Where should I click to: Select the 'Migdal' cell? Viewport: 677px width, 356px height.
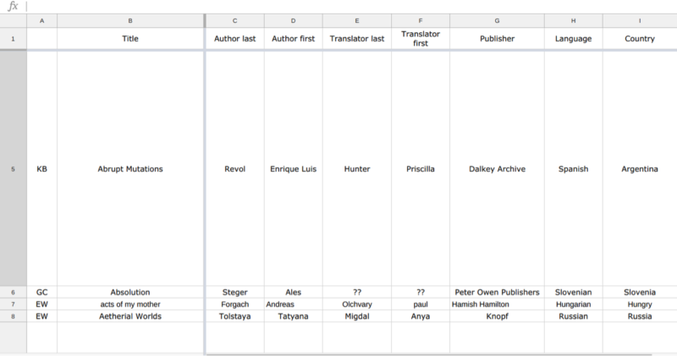click(x=357, y=316)
